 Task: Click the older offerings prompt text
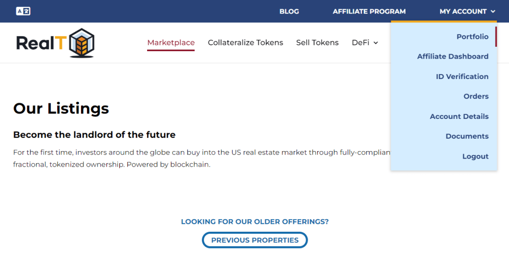tap(254, 222)
